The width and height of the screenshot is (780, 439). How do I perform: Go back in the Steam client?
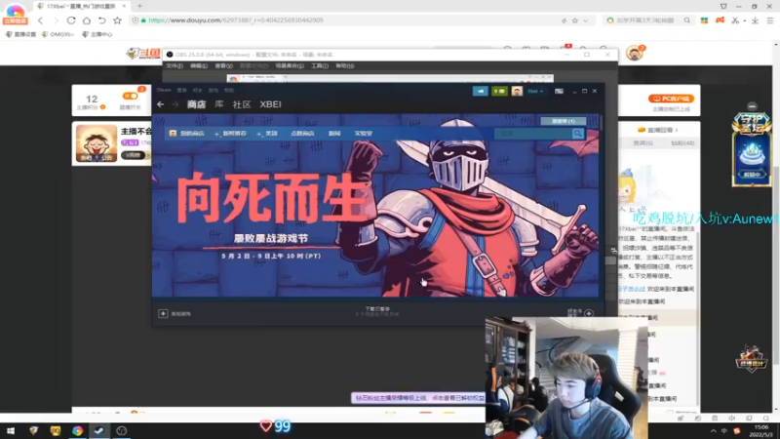(x=160, y=104)
